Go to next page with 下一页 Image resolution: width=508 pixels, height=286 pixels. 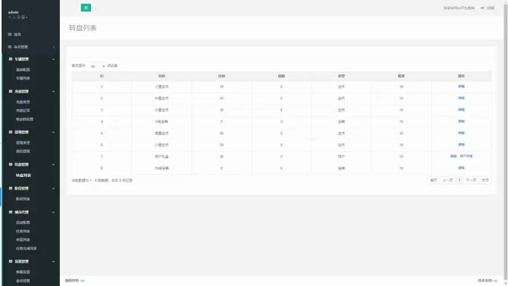tap(471, 180)
